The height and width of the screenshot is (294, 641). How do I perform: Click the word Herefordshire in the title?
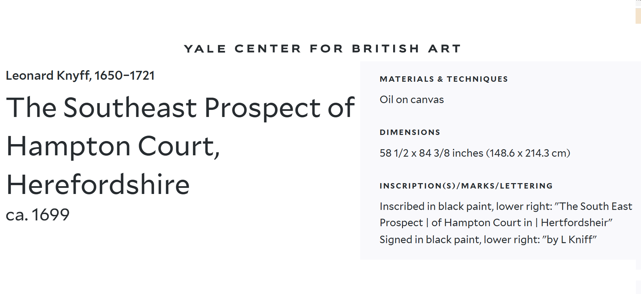coord(98,185)
